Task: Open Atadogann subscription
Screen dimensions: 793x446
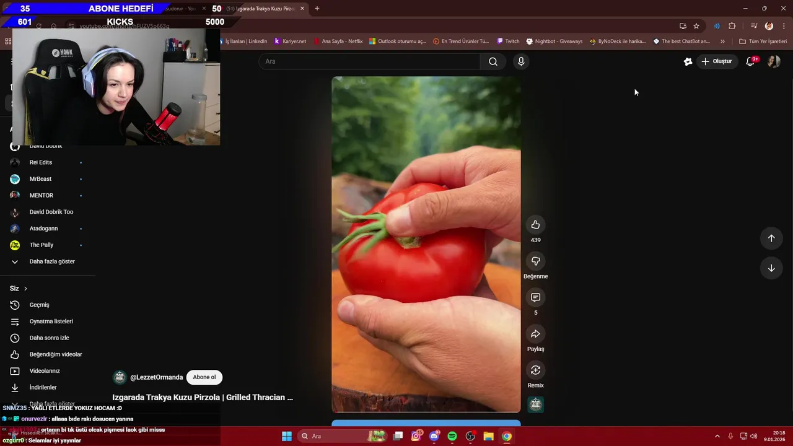Action: (43, 229)
